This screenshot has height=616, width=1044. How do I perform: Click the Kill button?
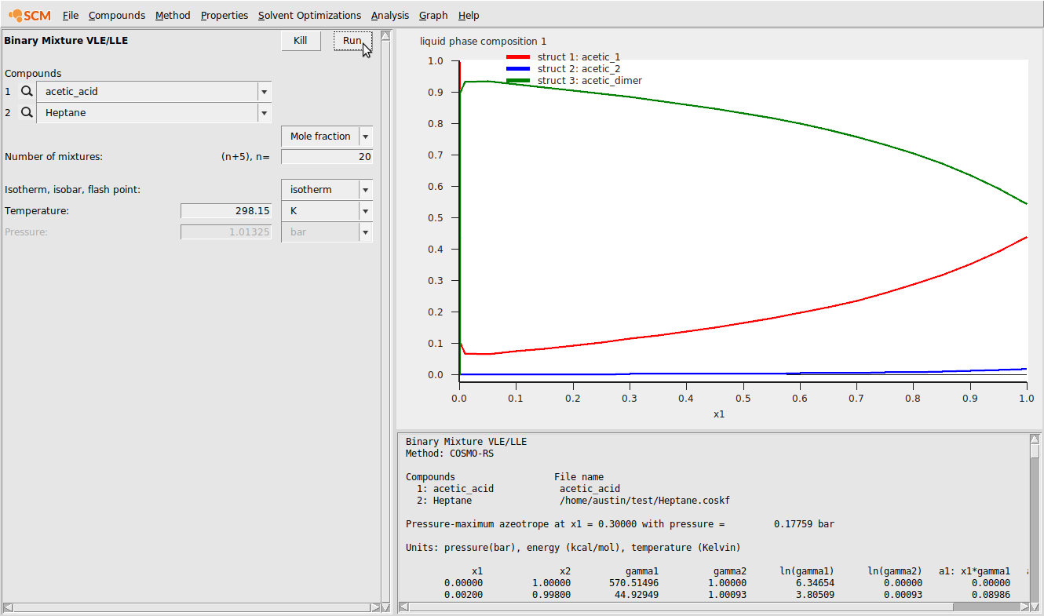(x=301, y=41)
